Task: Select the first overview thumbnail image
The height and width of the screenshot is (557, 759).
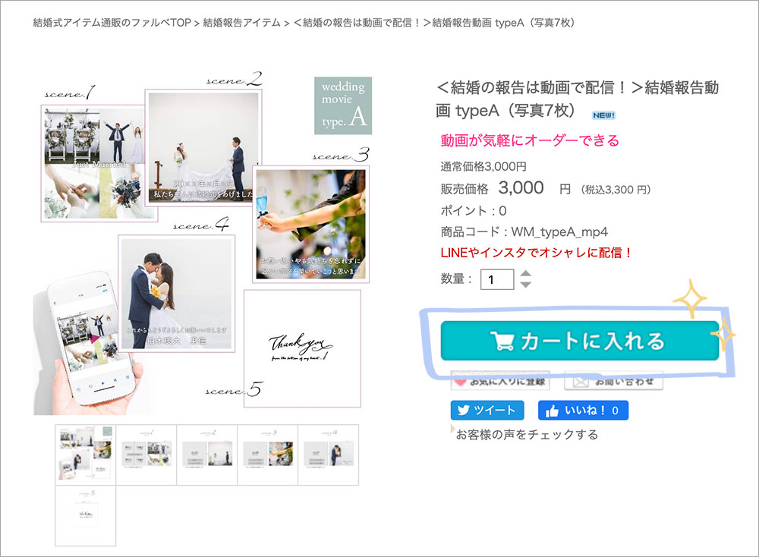Action: point(85,455)
